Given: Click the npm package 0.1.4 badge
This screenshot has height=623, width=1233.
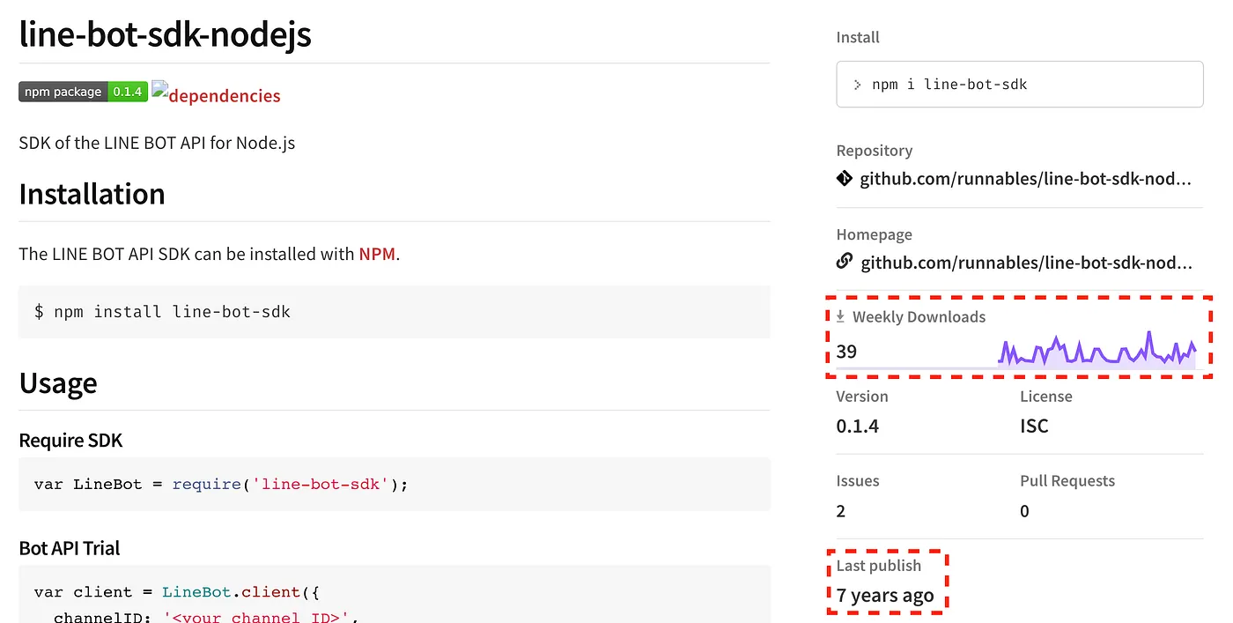Looking at the screenshot, I should (83, 92).
